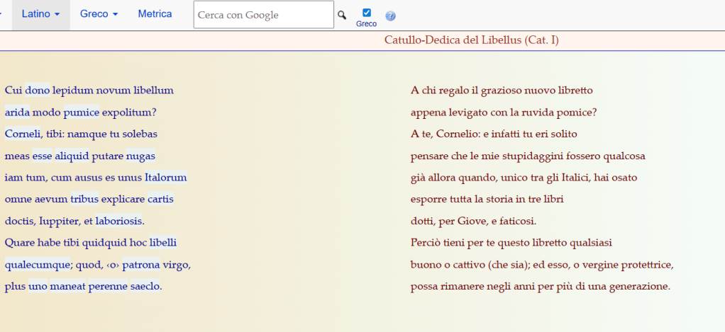The image size is (725, 332).
Task: Click the word "Italorum"
Action: [165, 178]
